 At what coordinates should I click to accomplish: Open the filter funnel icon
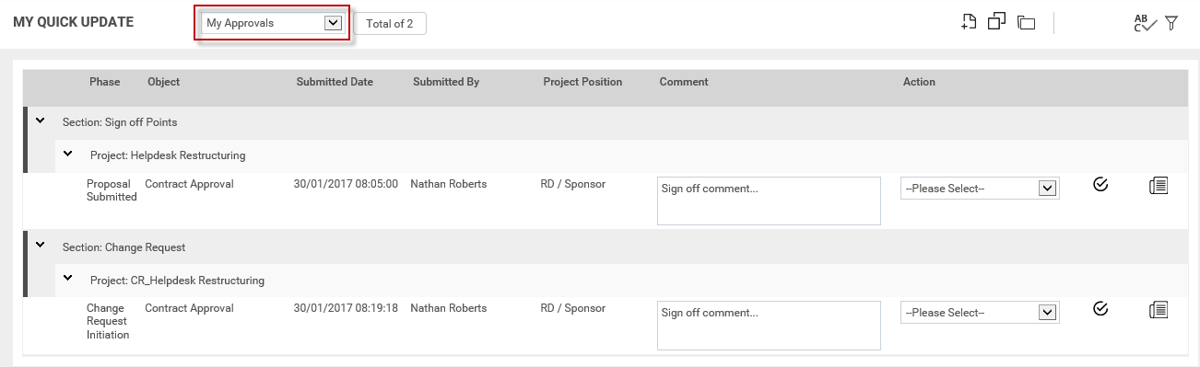tap(1171, 23)
